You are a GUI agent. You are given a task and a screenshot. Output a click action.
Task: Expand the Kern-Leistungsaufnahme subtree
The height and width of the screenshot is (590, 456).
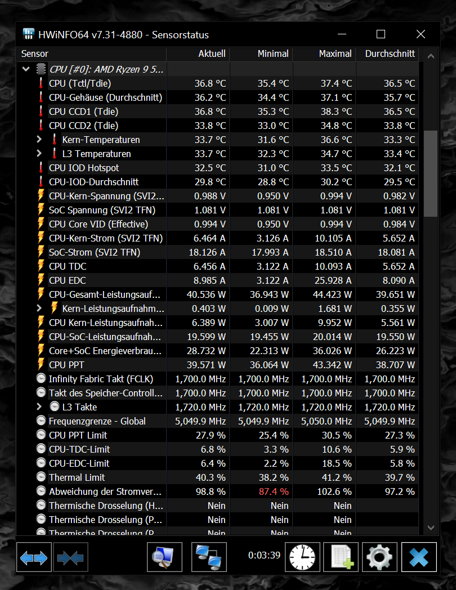[39, 308]
